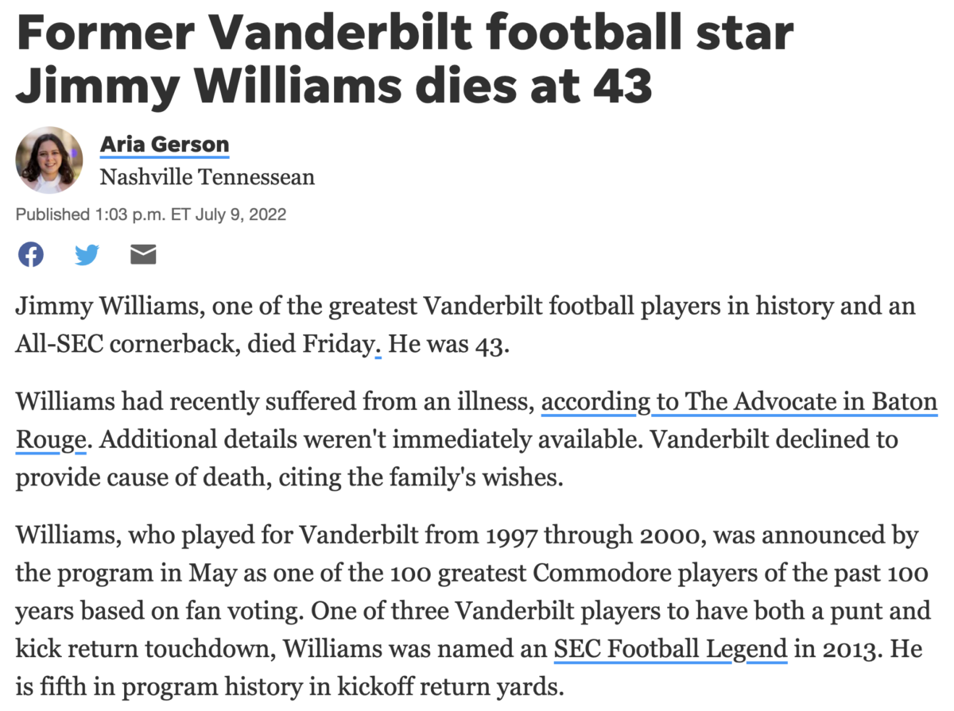Viewport: 954px width, 711px height.
Task: Click the Nashville Tennessean publication label
Action: (x=207, y=176)
